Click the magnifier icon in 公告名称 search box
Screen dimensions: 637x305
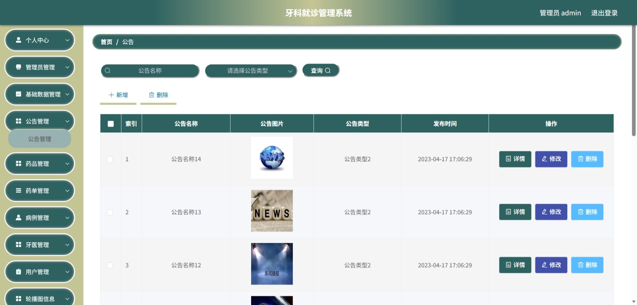[x=108, y=70]
